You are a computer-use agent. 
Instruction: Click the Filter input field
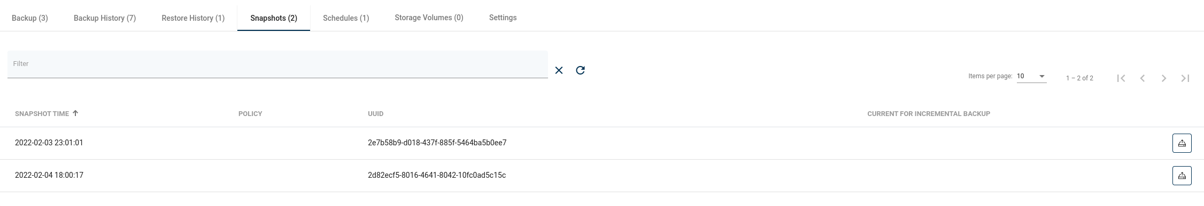[277, 64]
